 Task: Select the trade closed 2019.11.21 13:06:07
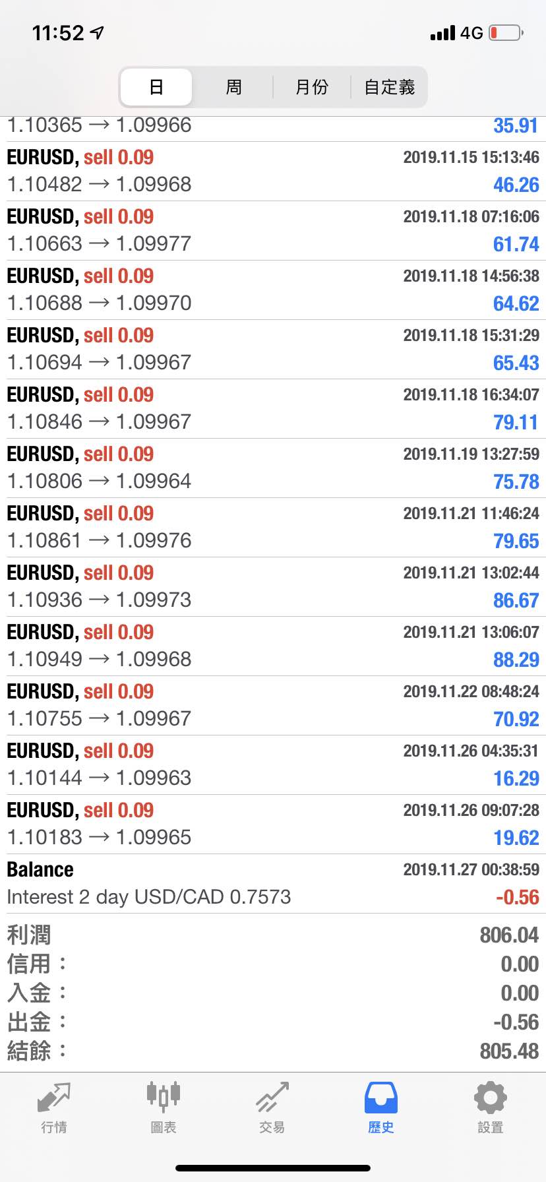(x=273, y=646)
